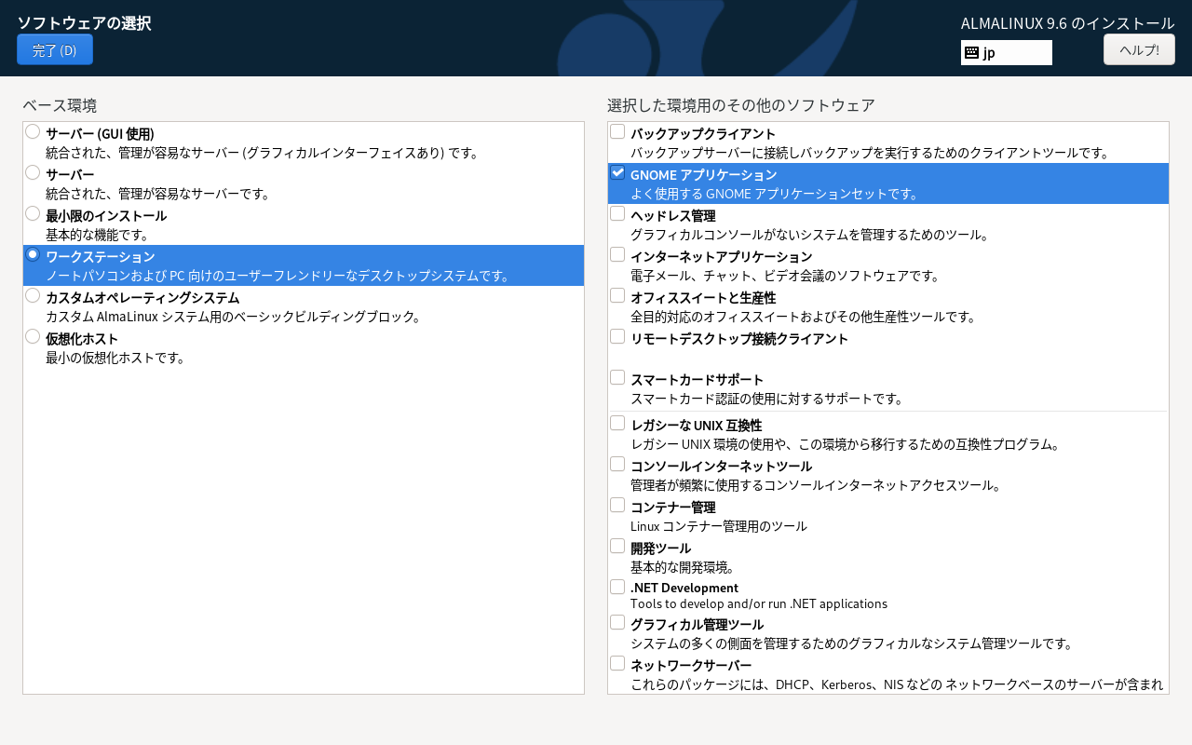Enable the スマートカードサポート checkbox
The image size is (1192, 745).
pos(617,377)
